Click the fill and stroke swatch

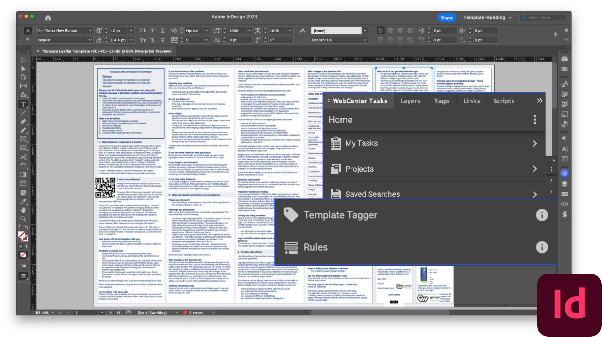(x=23, y=235)
